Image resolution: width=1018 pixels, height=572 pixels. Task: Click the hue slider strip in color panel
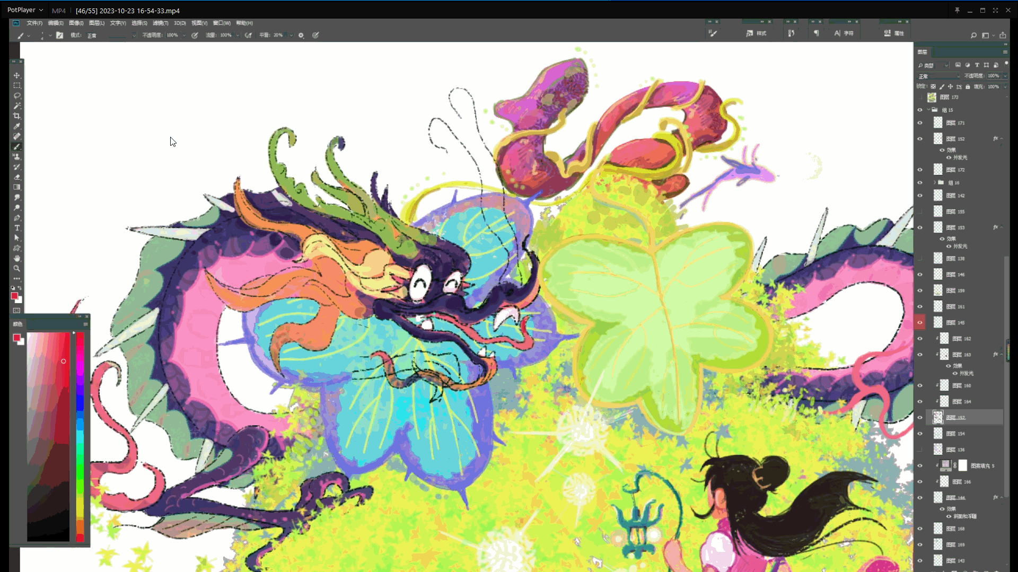[80, 437]
